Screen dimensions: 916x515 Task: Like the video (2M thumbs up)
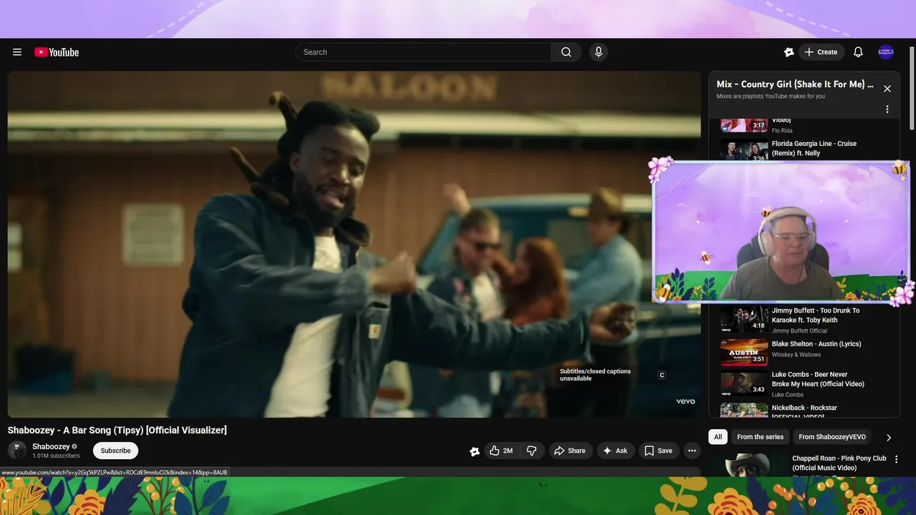click(501, 451)
